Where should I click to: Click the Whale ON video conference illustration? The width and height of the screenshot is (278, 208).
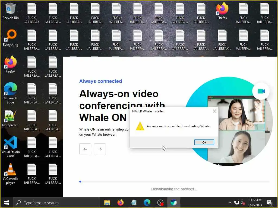[229, 121]
